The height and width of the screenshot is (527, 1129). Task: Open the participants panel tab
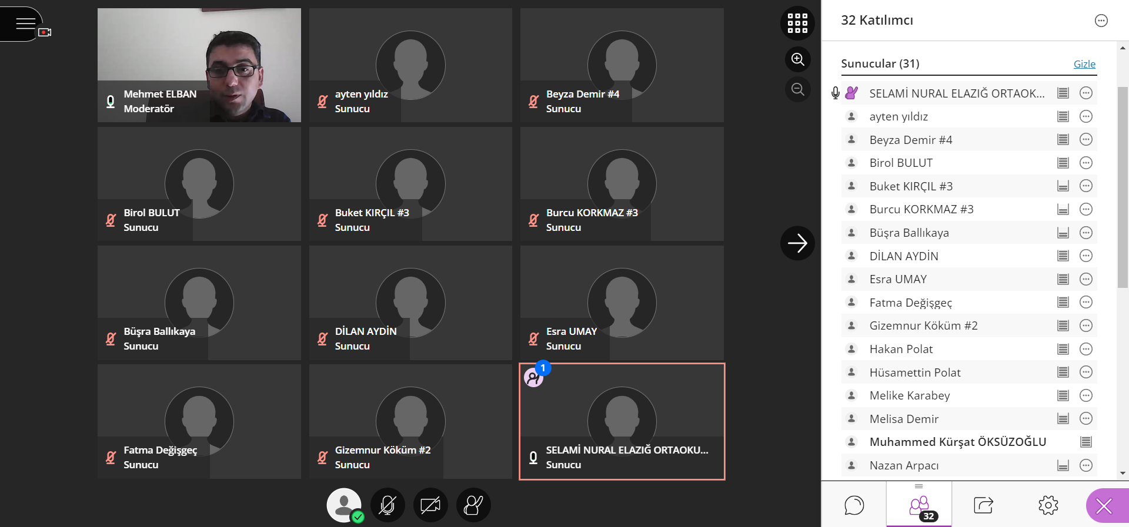point(919,505)
